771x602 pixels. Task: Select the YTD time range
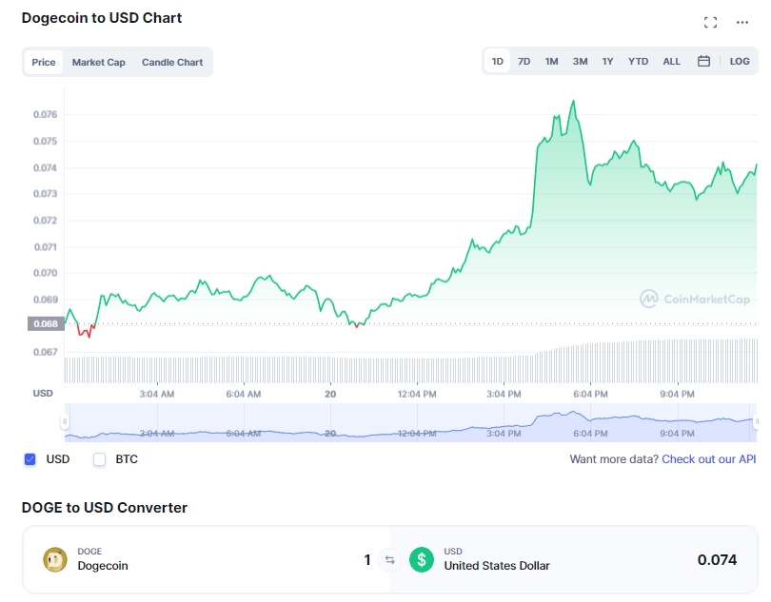point(638,62)
